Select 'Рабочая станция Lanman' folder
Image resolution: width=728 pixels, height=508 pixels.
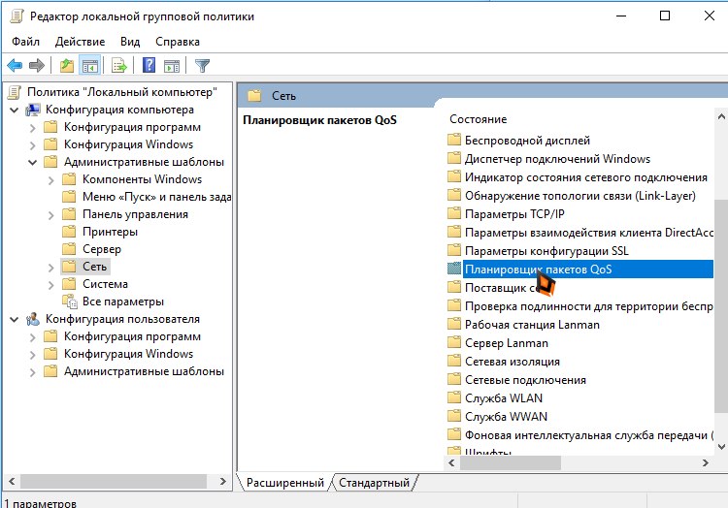[x=532, y=325]
